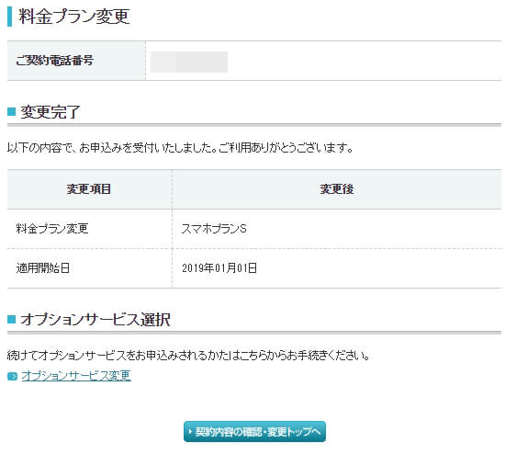Click the blue square beside 変更完了
Screen dimensions: 505x454
click(11, 111)
